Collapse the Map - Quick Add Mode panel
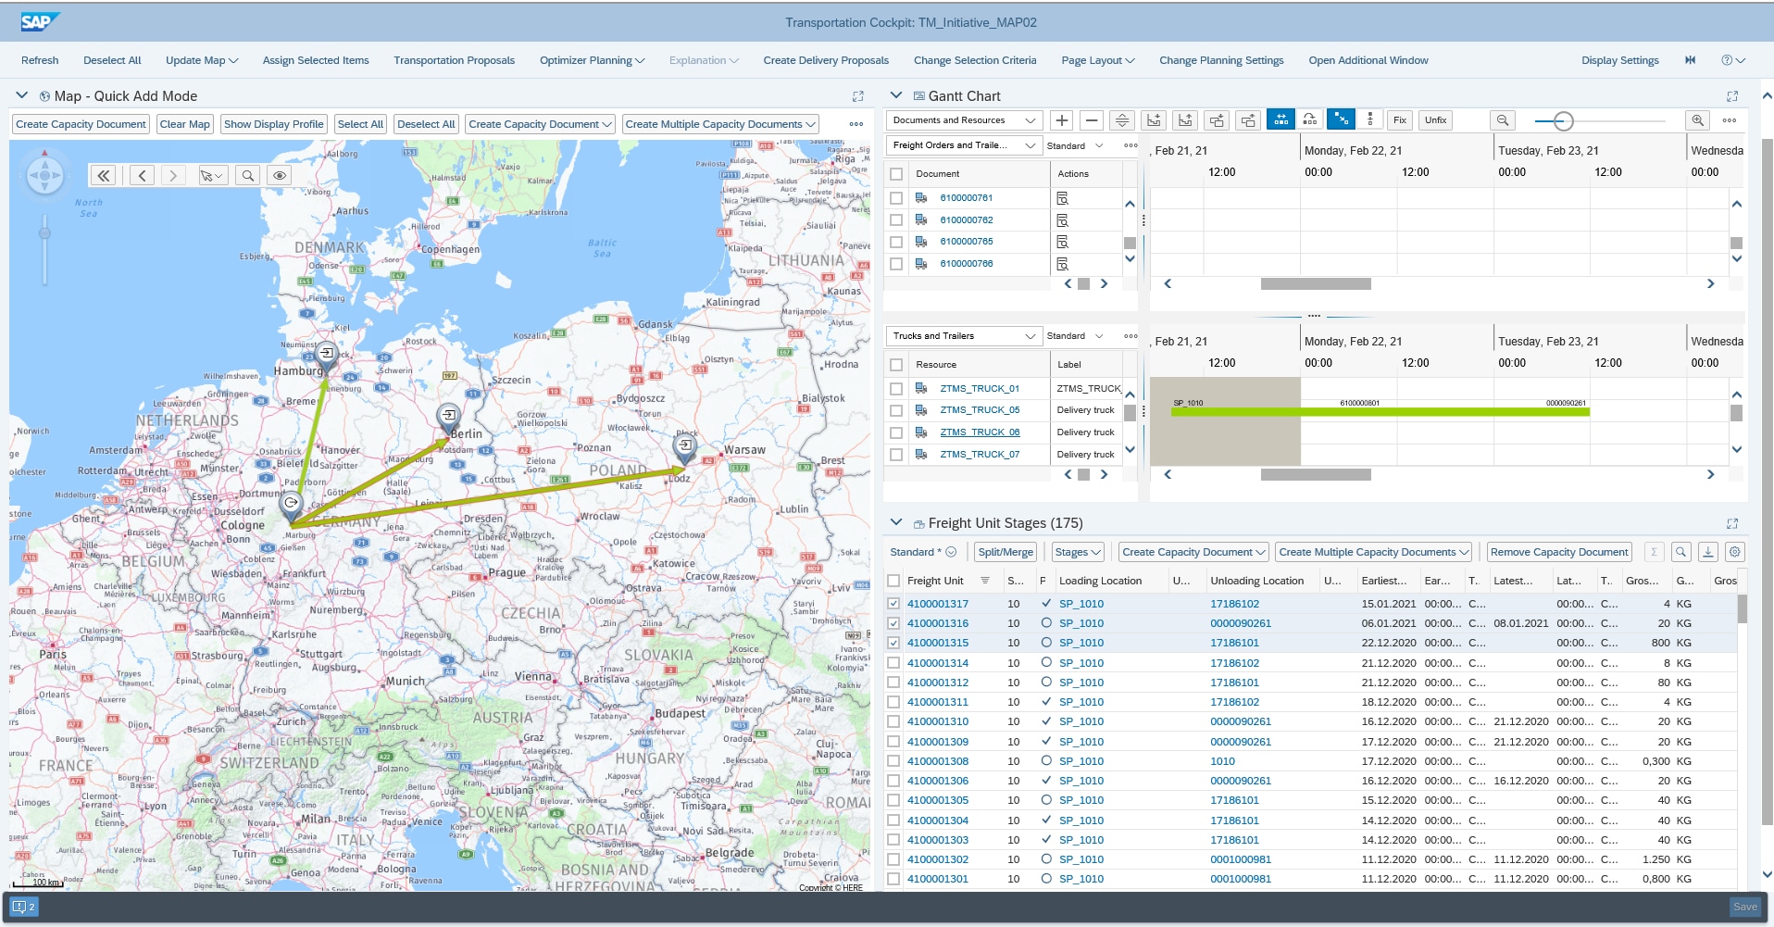1774x927 pixels. (x=22, y=95)
